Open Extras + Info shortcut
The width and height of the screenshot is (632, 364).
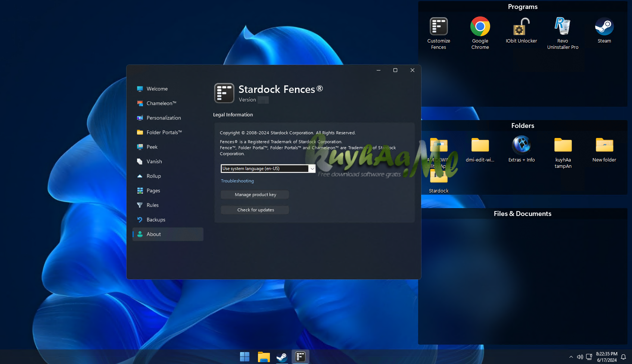coord(522,149)
